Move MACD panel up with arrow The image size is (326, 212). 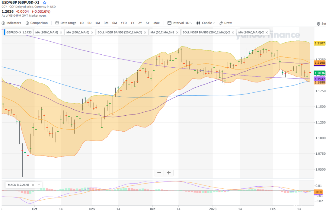(39, 185)
